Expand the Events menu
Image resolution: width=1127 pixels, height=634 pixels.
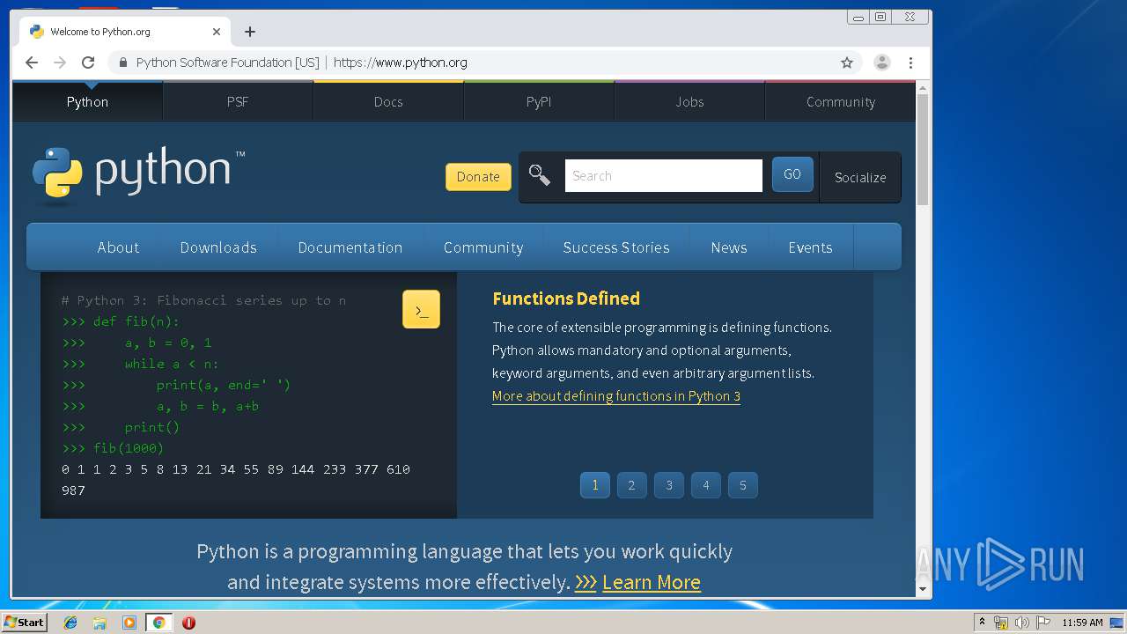tap(810, 247)
